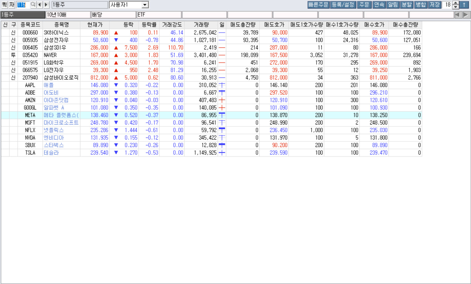This screenshot has width=471, height=284.
Task: Click daily candle icon for AMZN row
Action: click(x=222, y=100)
